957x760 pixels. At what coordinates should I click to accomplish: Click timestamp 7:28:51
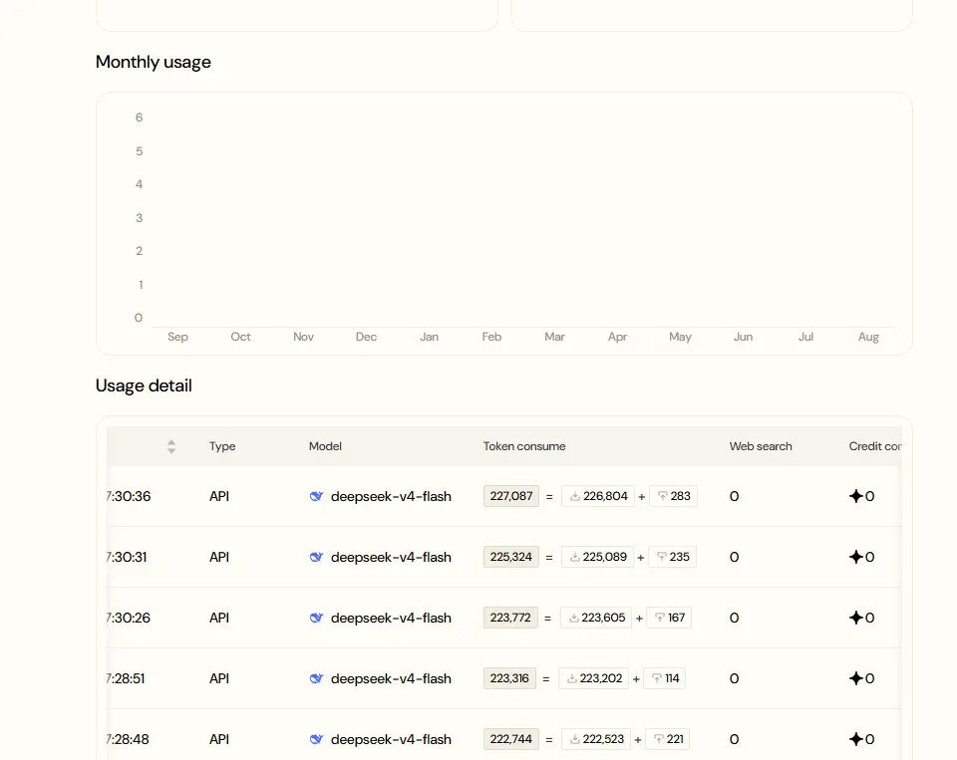click(126, 678)
